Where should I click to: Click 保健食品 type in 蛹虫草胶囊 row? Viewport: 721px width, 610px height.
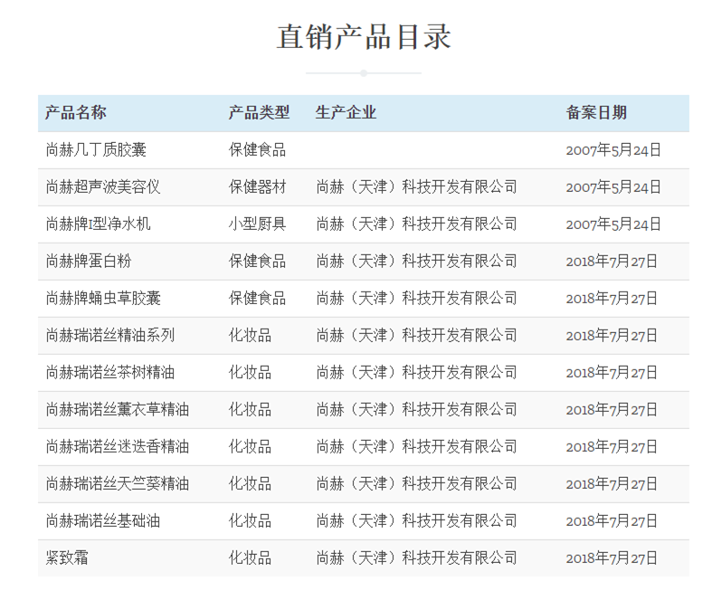click(258, 299)
